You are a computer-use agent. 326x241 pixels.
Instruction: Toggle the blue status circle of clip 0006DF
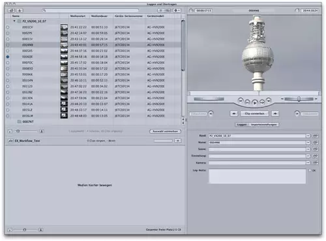click(8, 57)
